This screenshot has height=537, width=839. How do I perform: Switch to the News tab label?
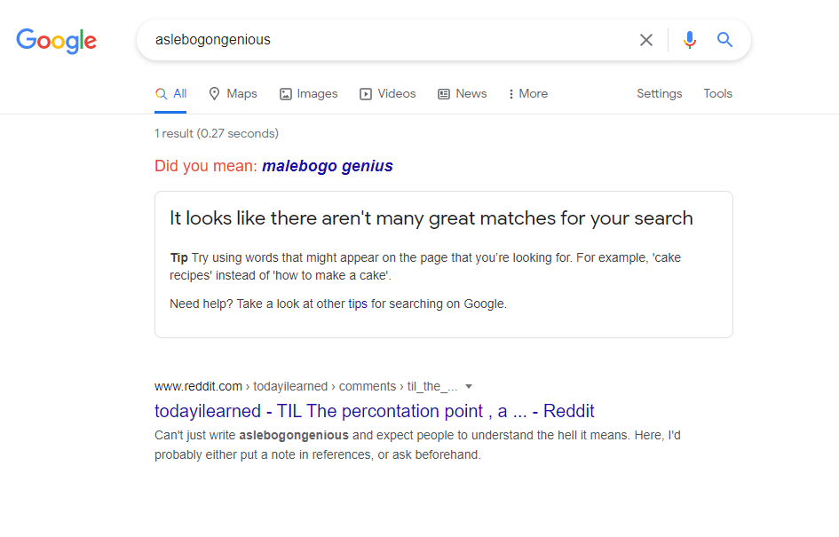(471, 93)
